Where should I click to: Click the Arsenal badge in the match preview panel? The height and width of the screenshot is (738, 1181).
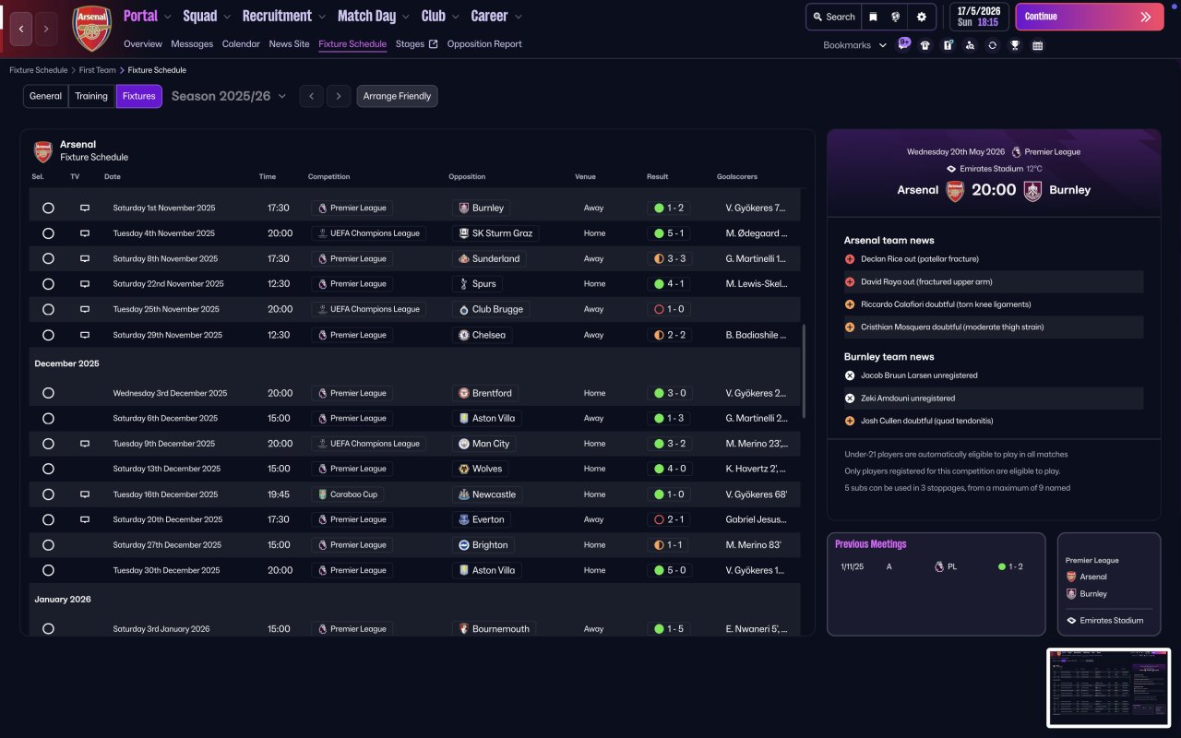coord(955,190)
